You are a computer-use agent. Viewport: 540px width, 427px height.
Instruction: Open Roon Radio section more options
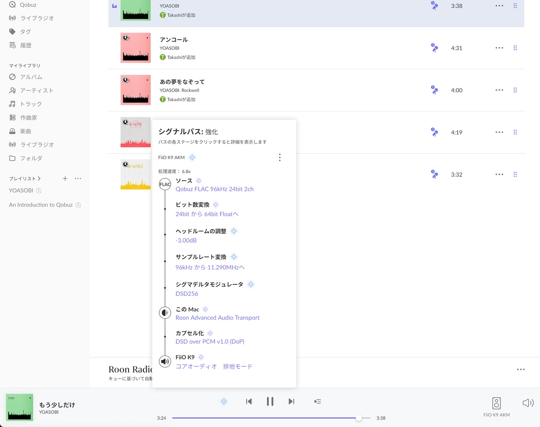(521, 369)
